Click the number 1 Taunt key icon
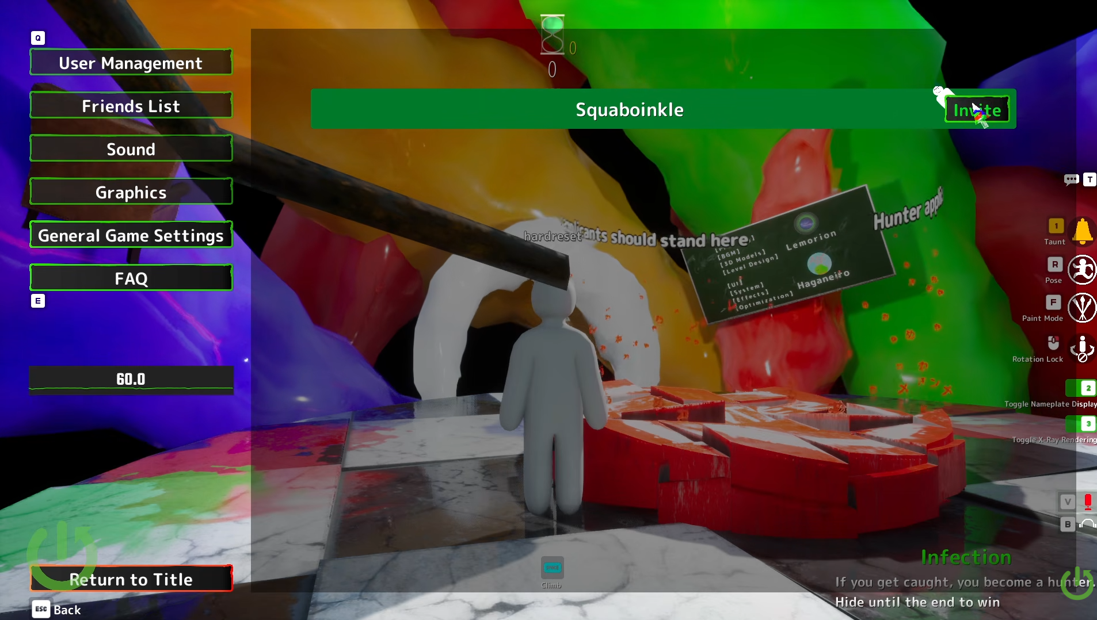Viewport: 1097px width, 620px height. [1056, 226]
